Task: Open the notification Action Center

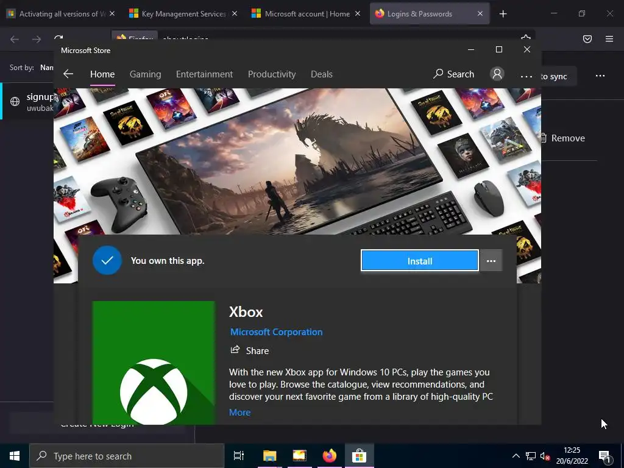Action: [x=605, y=456]
